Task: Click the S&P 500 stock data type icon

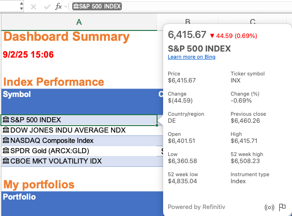Action: point(6,120)
